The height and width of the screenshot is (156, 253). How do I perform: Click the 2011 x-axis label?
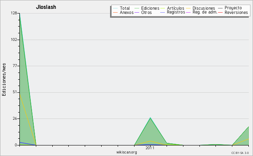coord(150,148)
